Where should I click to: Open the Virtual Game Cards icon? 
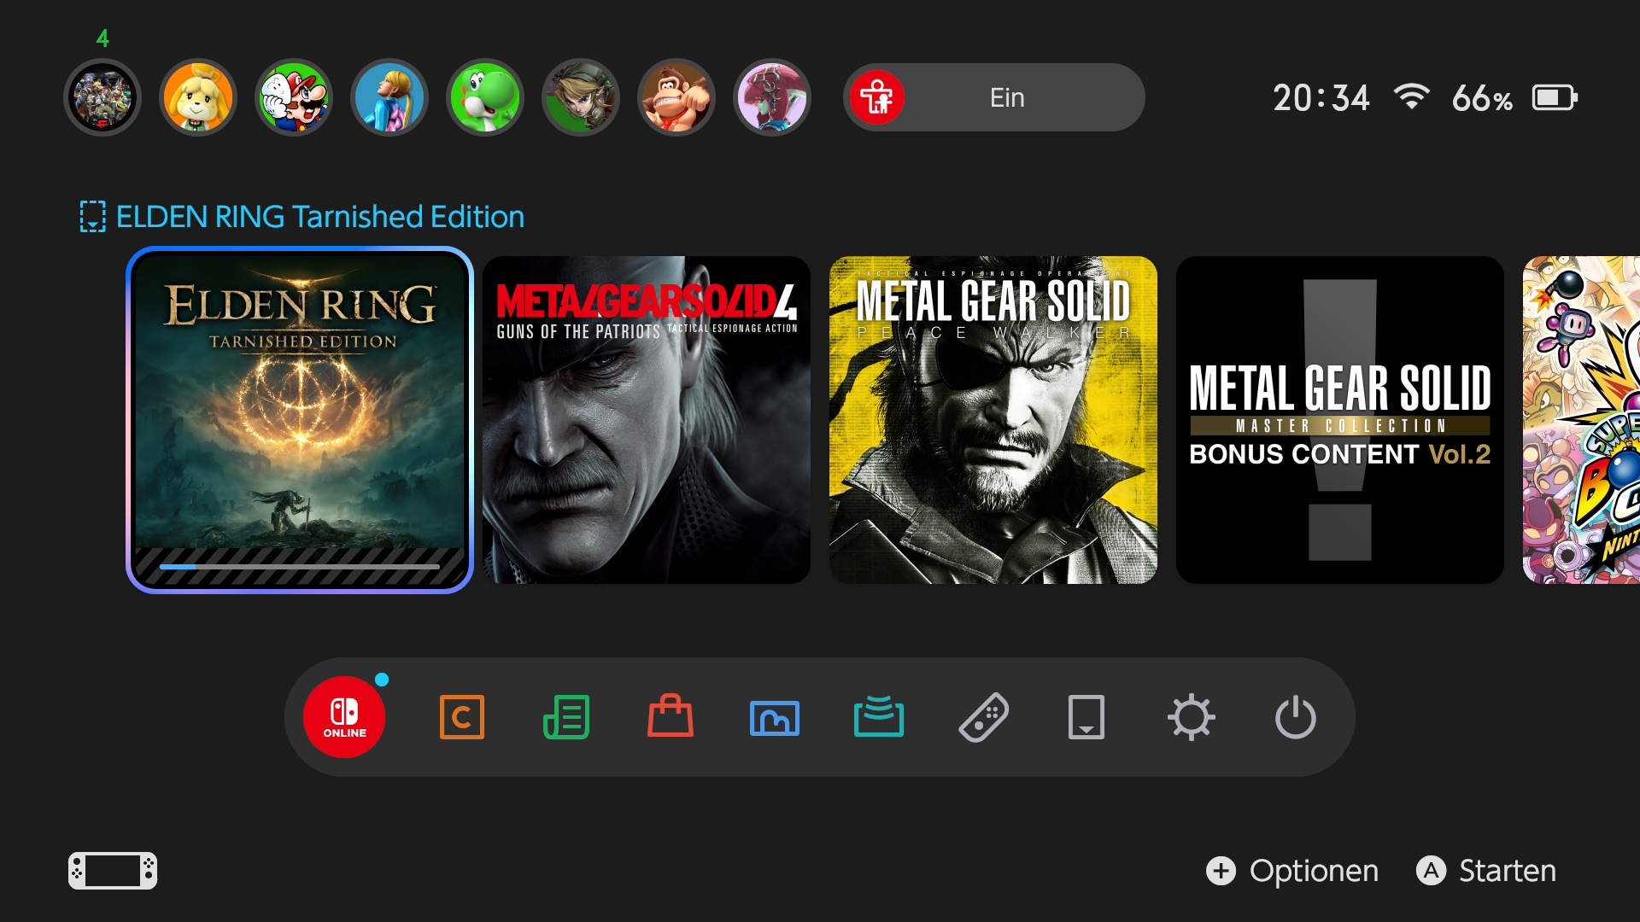coord(1086,717)
